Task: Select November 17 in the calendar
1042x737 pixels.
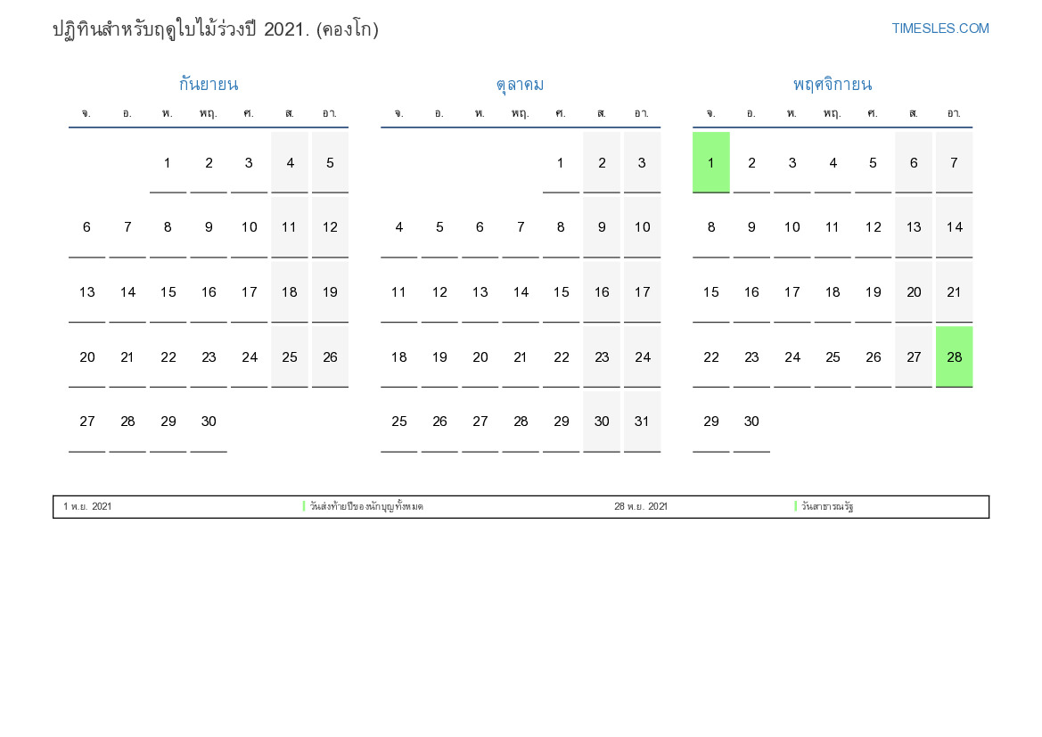Action: coord(792,292)
